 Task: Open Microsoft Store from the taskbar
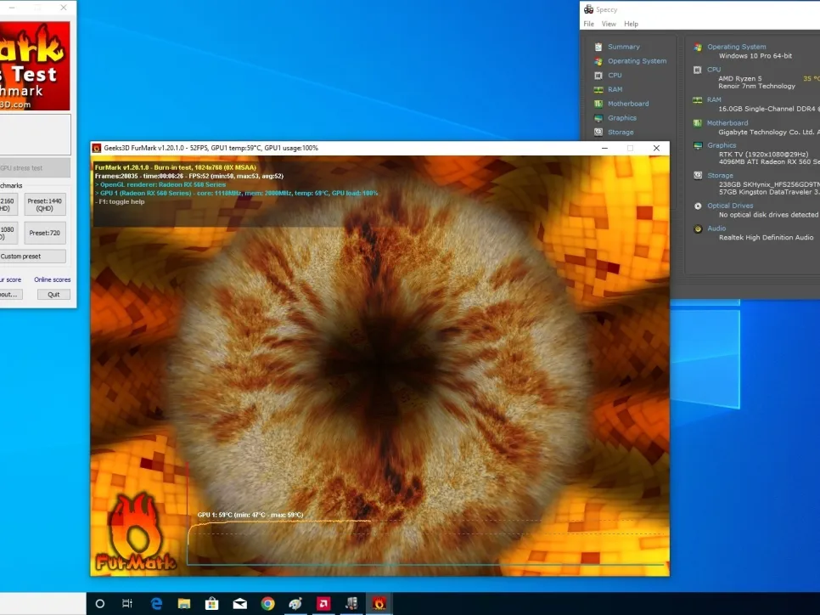(212, 604)
